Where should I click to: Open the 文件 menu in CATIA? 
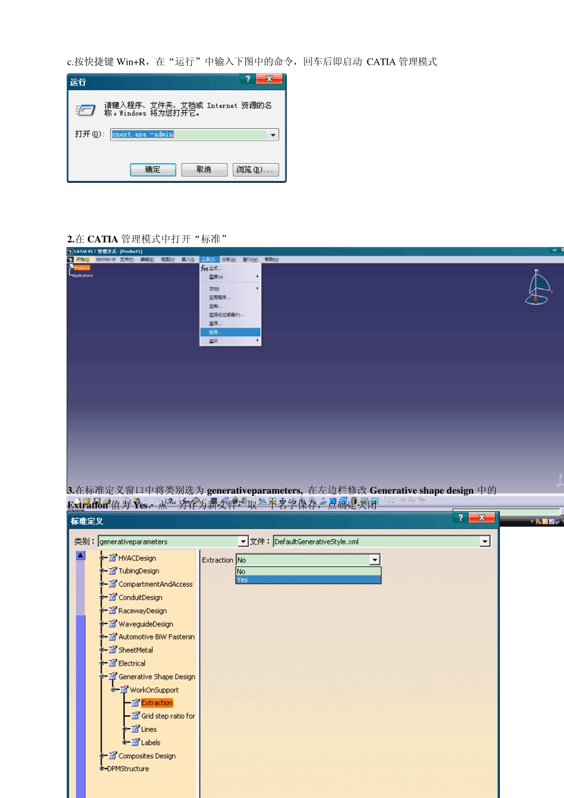click(x=126, y=259)
